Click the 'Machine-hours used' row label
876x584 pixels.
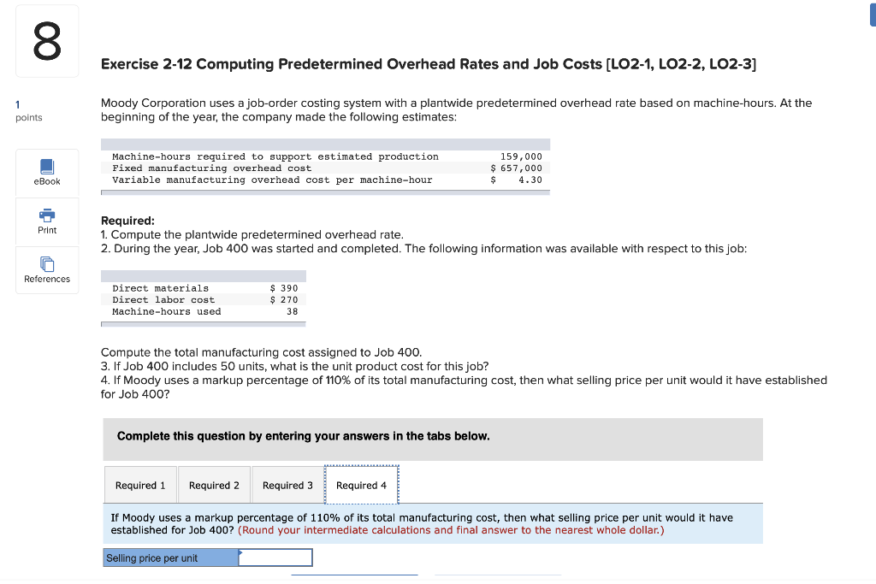(x=167, y=311)
